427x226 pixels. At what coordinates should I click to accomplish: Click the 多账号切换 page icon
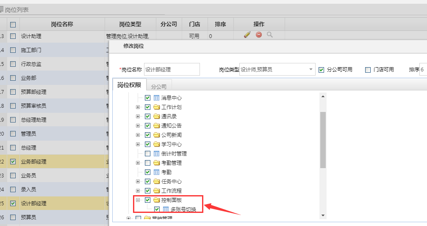pos(166,210)
